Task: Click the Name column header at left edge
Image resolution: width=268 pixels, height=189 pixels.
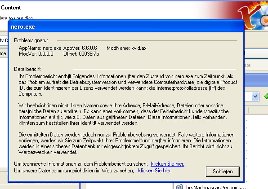Action: click(x=4, y=53)
